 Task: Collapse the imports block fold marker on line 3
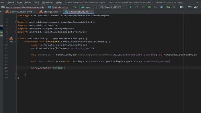point(16,22)
